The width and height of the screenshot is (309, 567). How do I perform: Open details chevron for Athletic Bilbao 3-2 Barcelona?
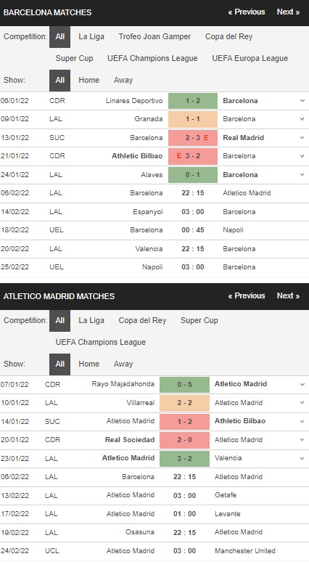302,156
